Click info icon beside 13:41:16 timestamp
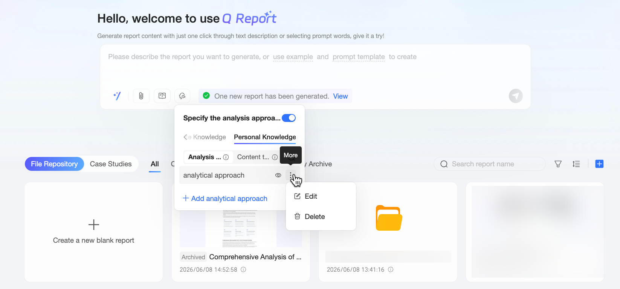 pyautogui.click(x=391, y=269)
